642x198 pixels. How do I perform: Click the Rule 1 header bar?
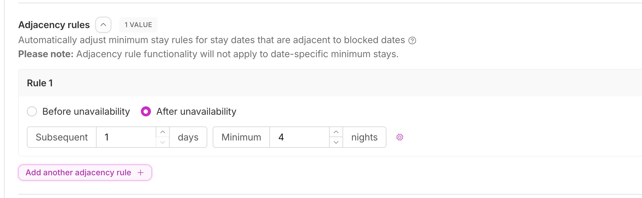330,83
